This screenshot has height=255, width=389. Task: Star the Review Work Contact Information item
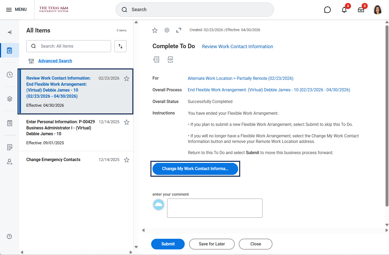tap(127, 79)
